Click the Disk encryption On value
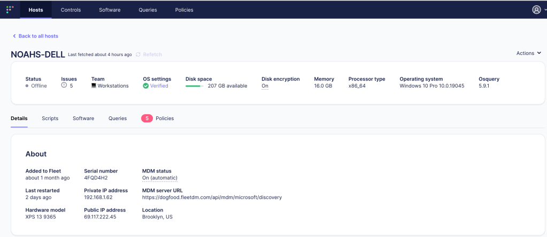The width and height of the screenshot is (547, 237). point(265,86)
